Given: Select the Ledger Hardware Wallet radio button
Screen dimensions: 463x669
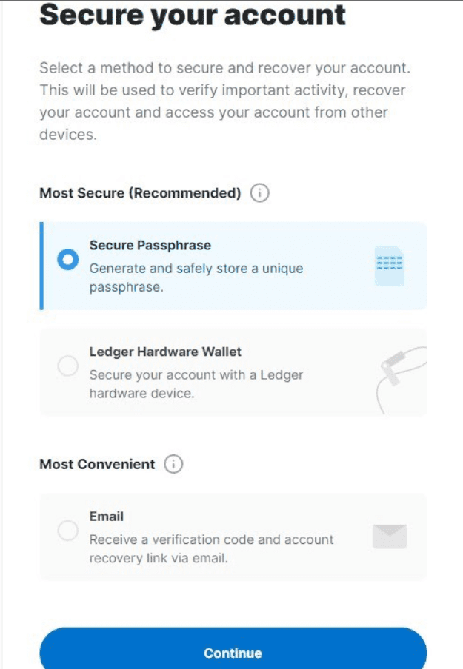Looking at the screenshot, I should click(68, 366).
